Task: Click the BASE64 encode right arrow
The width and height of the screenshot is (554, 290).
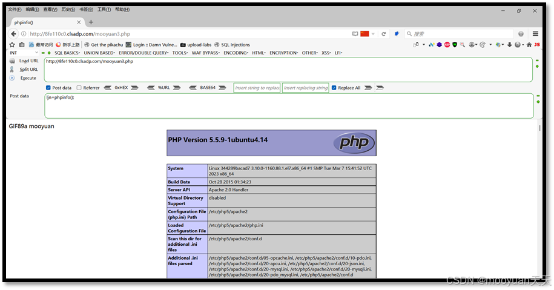Action: (x=222, y=88)
